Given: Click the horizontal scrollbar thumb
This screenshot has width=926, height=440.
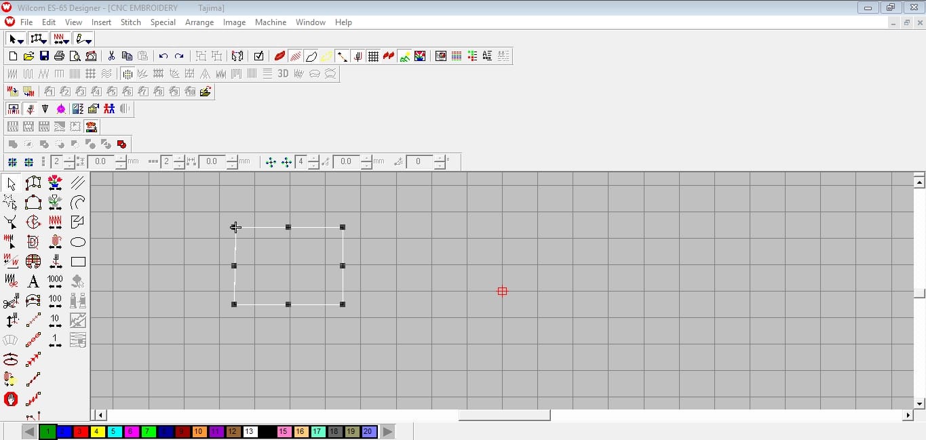Looking at the screenshot, I should coord(504,415).
